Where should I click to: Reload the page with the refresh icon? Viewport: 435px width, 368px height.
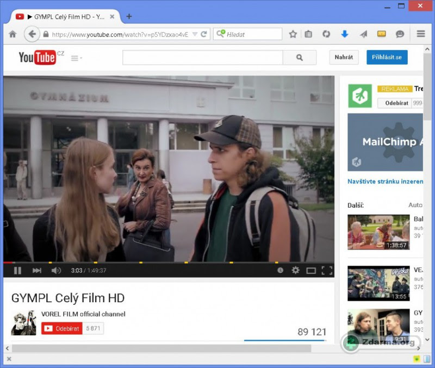[x=203, y=34]
